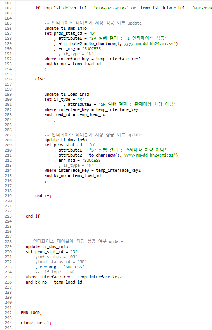Click "set pros_stat_cd = 'D'" on line 230

(x=51, y=252)
